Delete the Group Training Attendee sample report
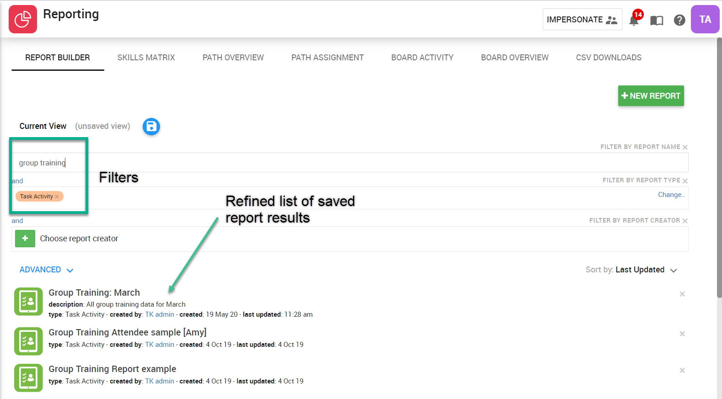The image size is (722, 399). pyautogui.click(x=682, y=334)
